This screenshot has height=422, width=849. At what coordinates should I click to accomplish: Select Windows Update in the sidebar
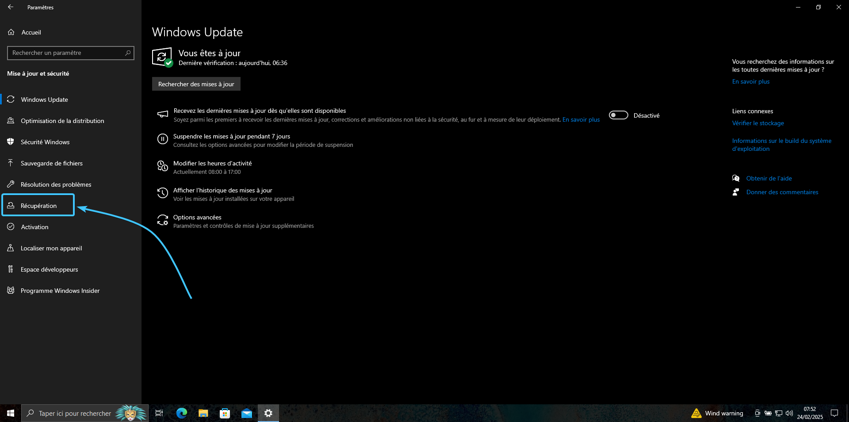tap(71, 100)
